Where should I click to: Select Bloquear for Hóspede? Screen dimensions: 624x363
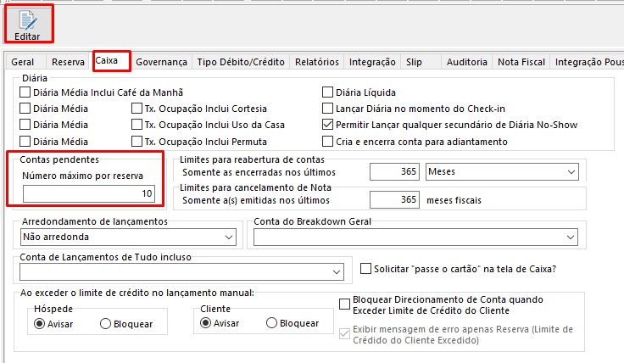click(105, 324)
